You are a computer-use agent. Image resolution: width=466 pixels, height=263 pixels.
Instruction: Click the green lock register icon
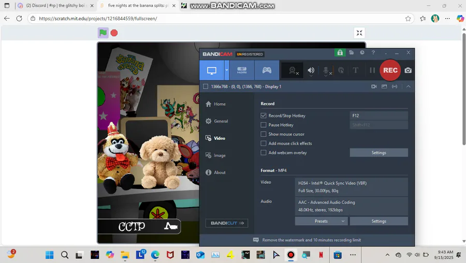point(340,53)
